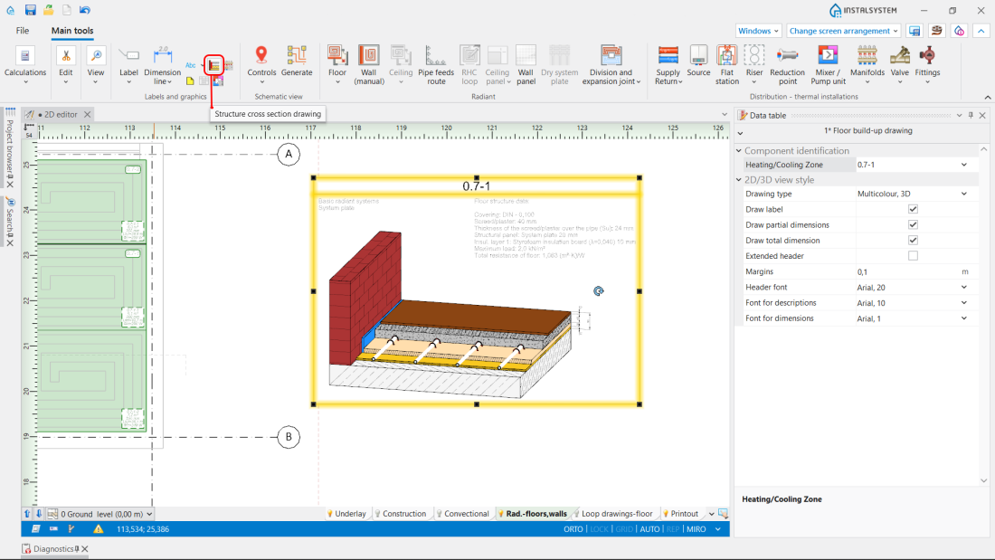The width and height of the screenshot is (995, 560).
Task: Switch to the Printout tab
Action: tap(680, 514)
